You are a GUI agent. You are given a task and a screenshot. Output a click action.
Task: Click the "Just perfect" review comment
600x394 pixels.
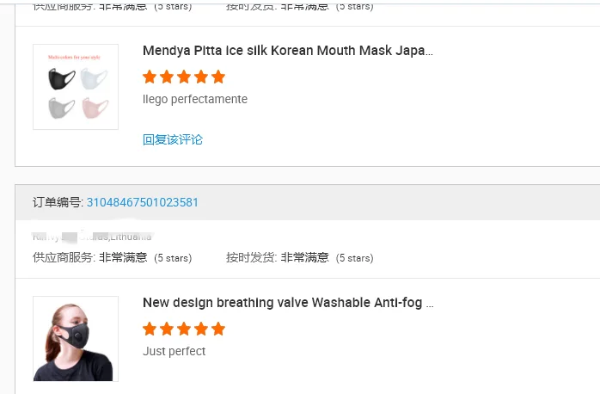174,351
